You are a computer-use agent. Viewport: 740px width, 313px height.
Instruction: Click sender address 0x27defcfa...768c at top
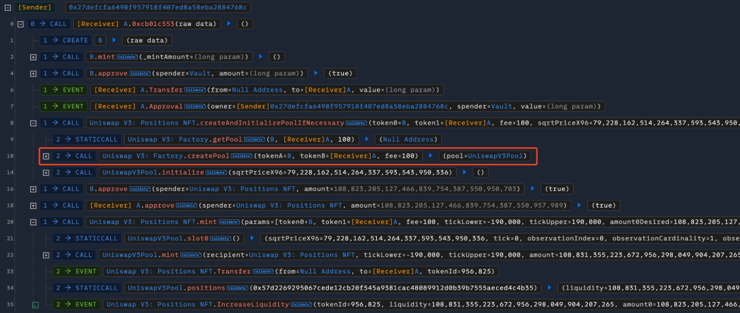click(x=158, y=7)
